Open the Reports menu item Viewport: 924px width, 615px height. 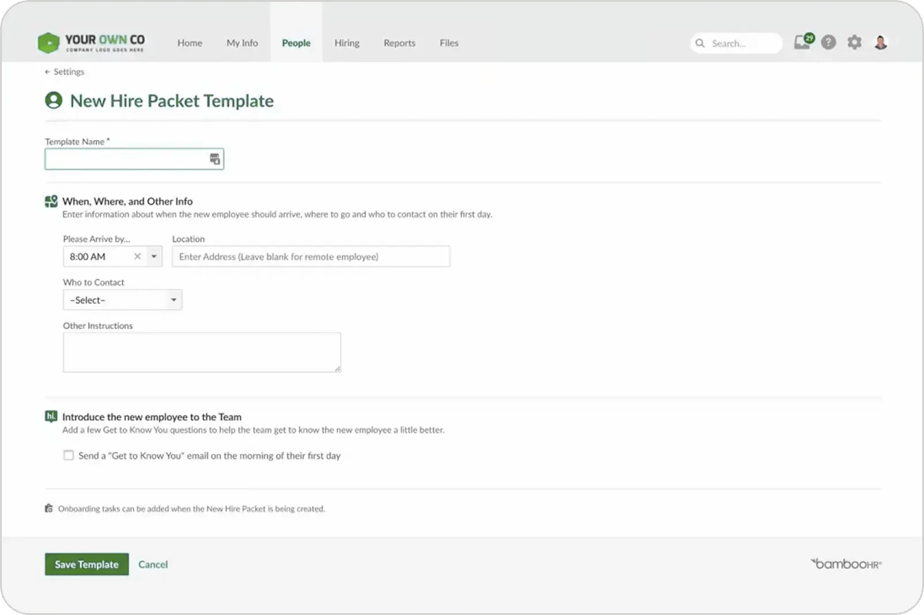(399, 43)
